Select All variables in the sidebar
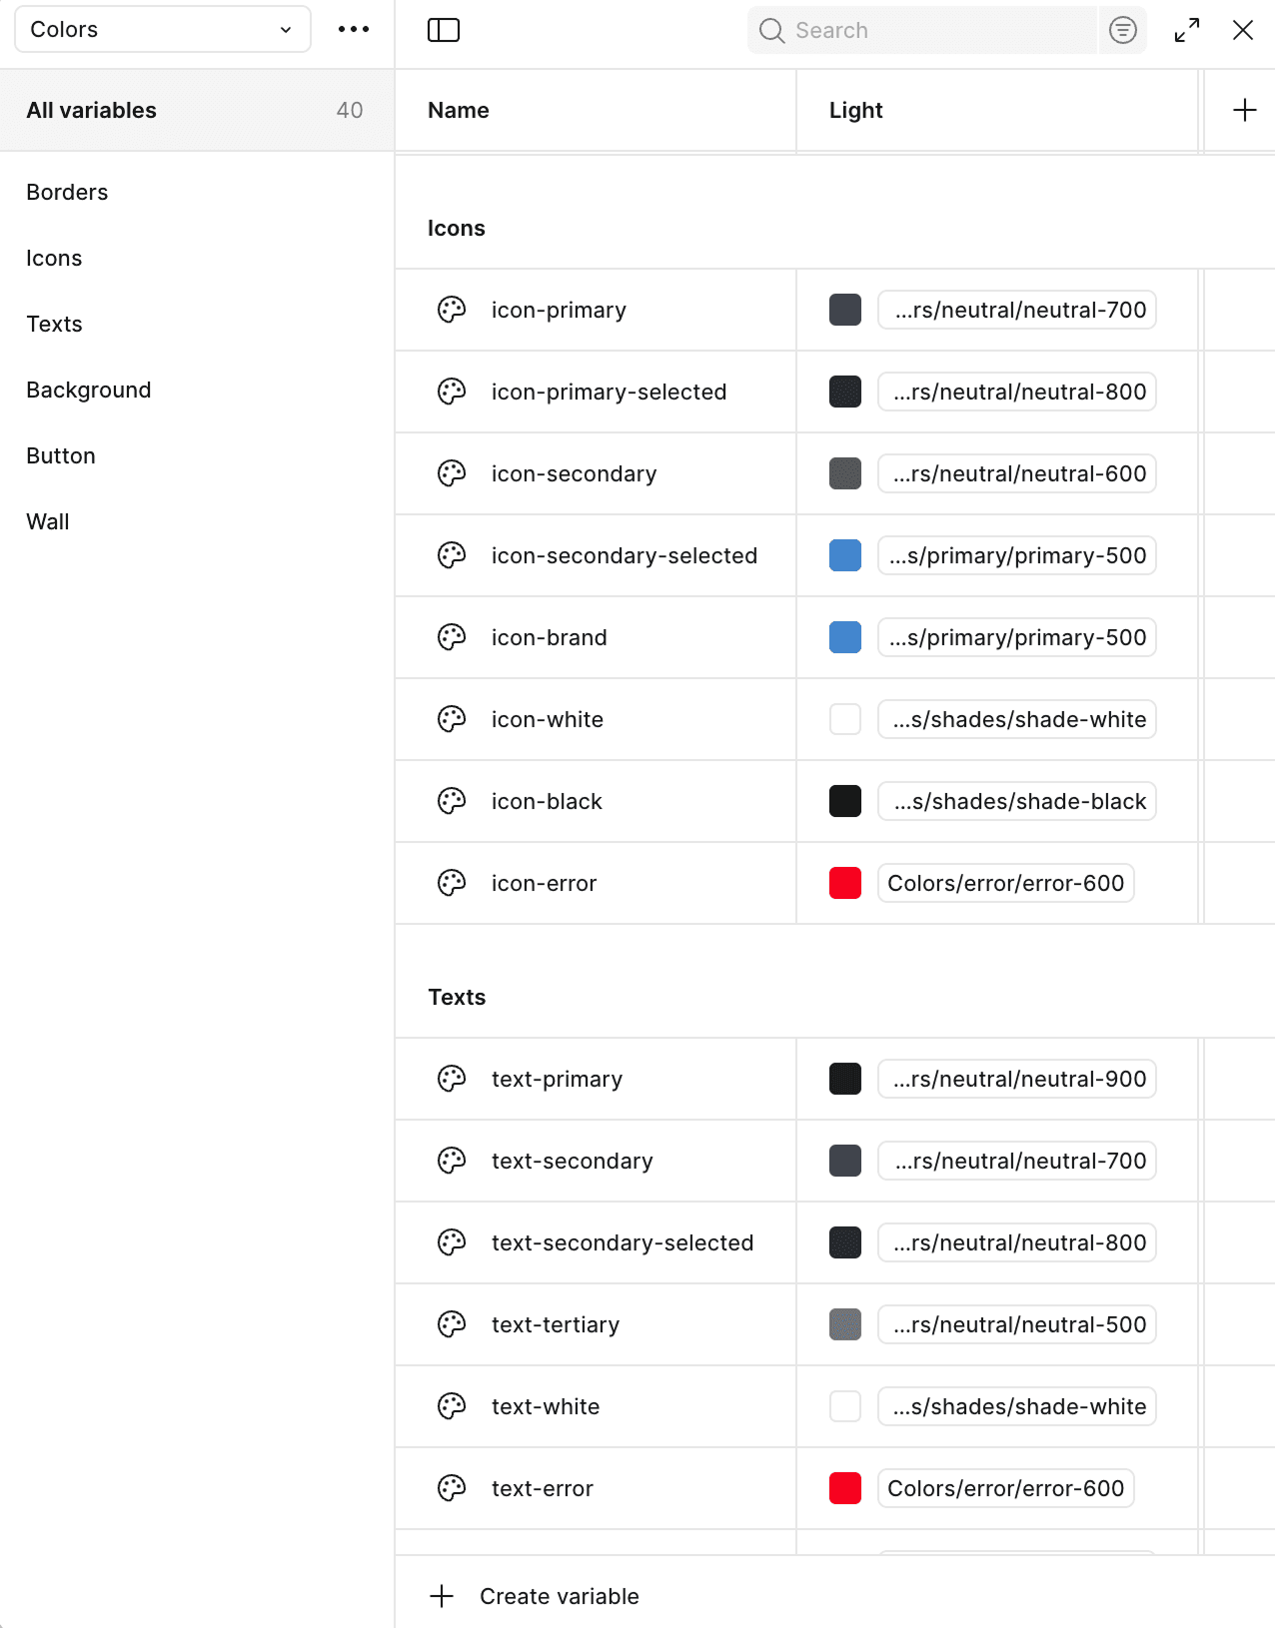Image resolution: width=1275 pixels, height=1628 pixels. (92, 110)
